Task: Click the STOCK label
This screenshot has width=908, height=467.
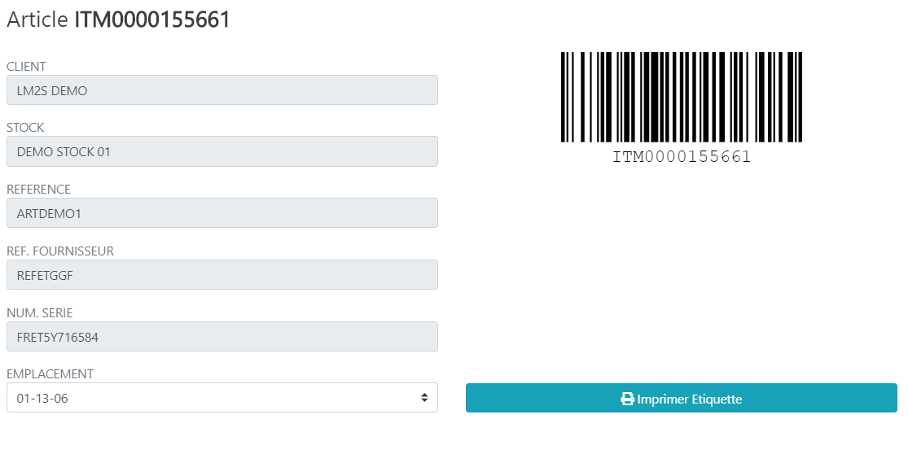Action: [x=25, y=127]
